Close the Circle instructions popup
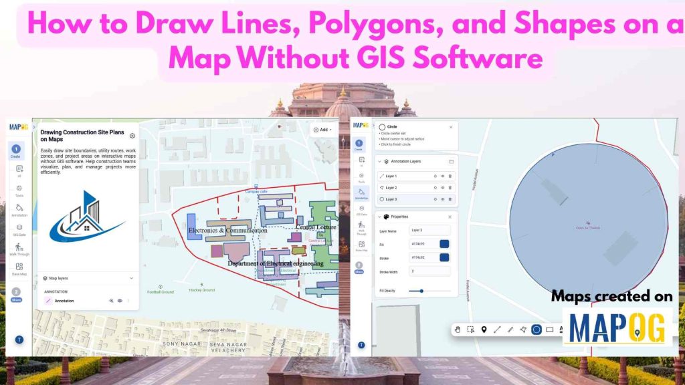The height and width of the screenshot is (385, 685). (451, 127)
